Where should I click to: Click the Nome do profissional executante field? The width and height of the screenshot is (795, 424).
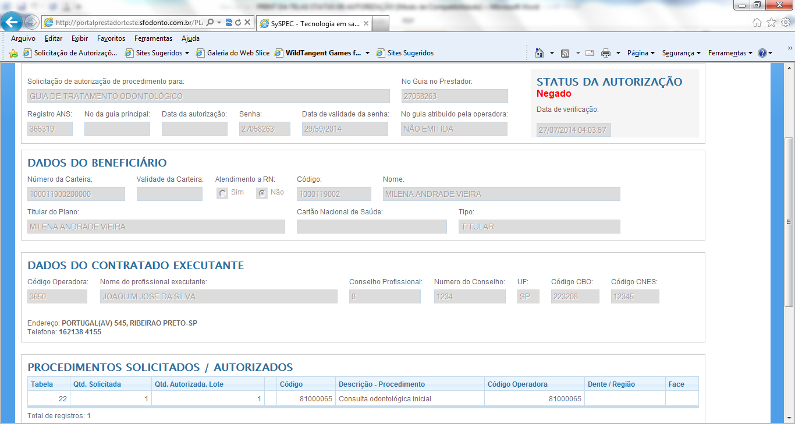point(219,296)
